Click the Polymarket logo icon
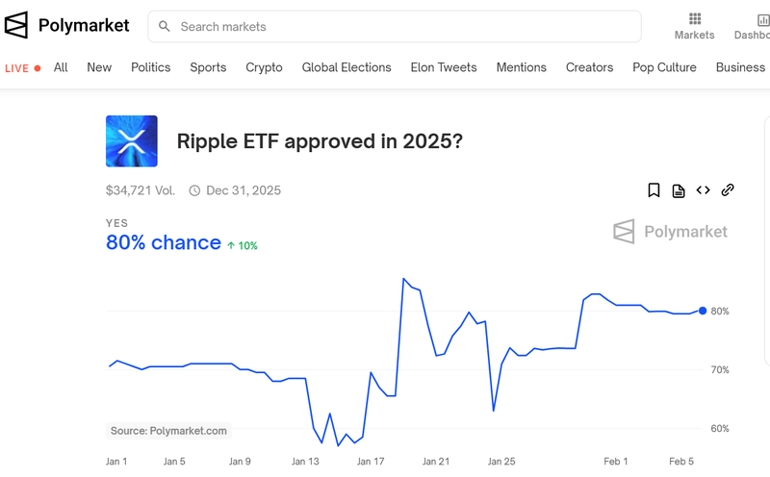 click(16, 25)
